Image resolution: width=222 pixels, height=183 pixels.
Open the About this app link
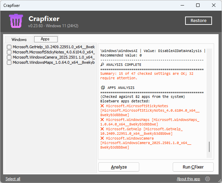point(188,179)
